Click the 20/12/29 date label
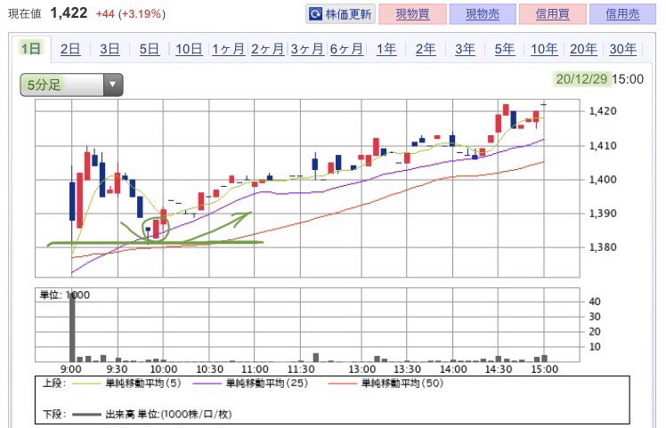The image size is (666, 428). point(581,79)
